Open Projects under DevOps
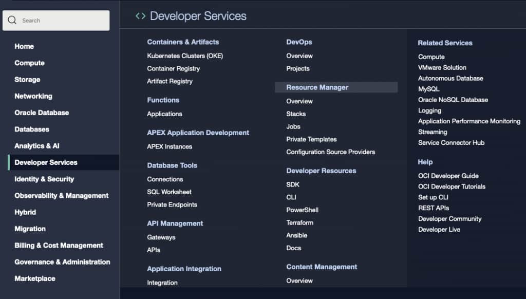 pyautogui.click(x=298, y=68)
